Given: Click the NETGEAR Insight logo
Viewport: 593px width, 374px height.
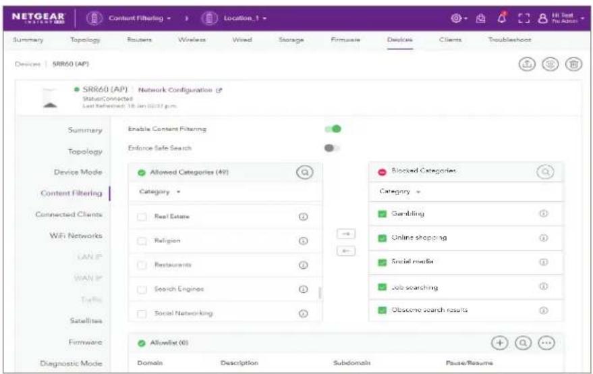Looking at the screenshot, I should point(38,18).
